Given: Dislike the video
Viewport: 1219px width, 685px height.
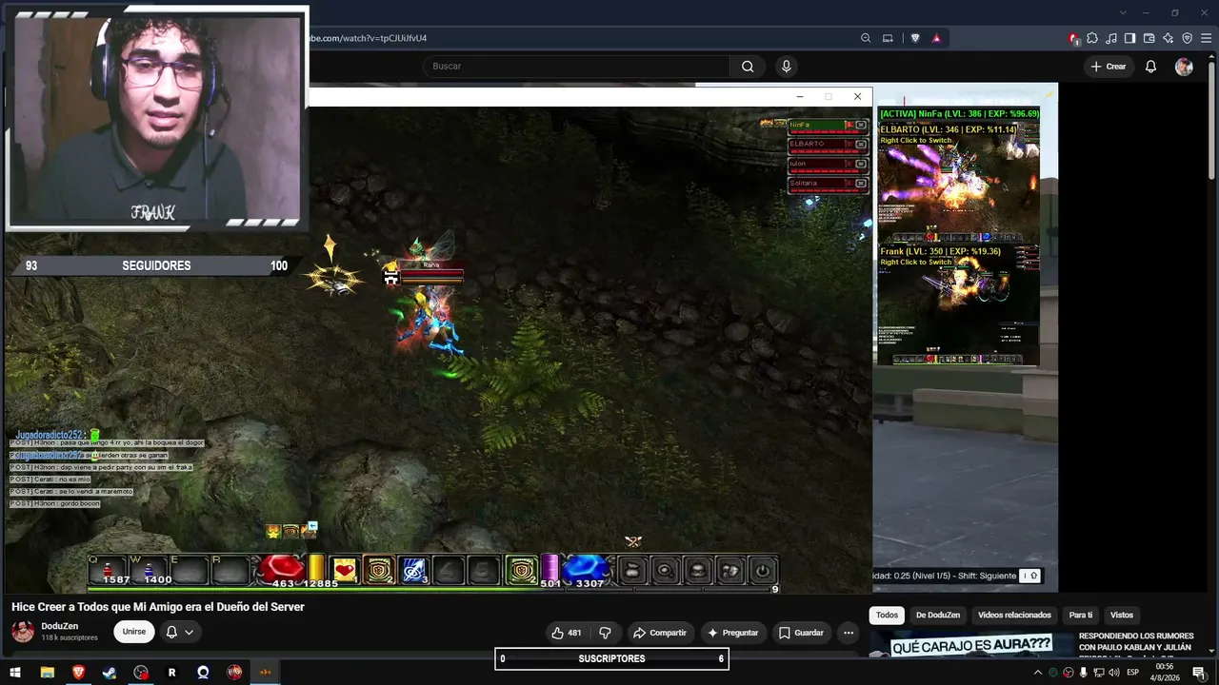Looking at the screenshot, I should click(x=605, y=633).
